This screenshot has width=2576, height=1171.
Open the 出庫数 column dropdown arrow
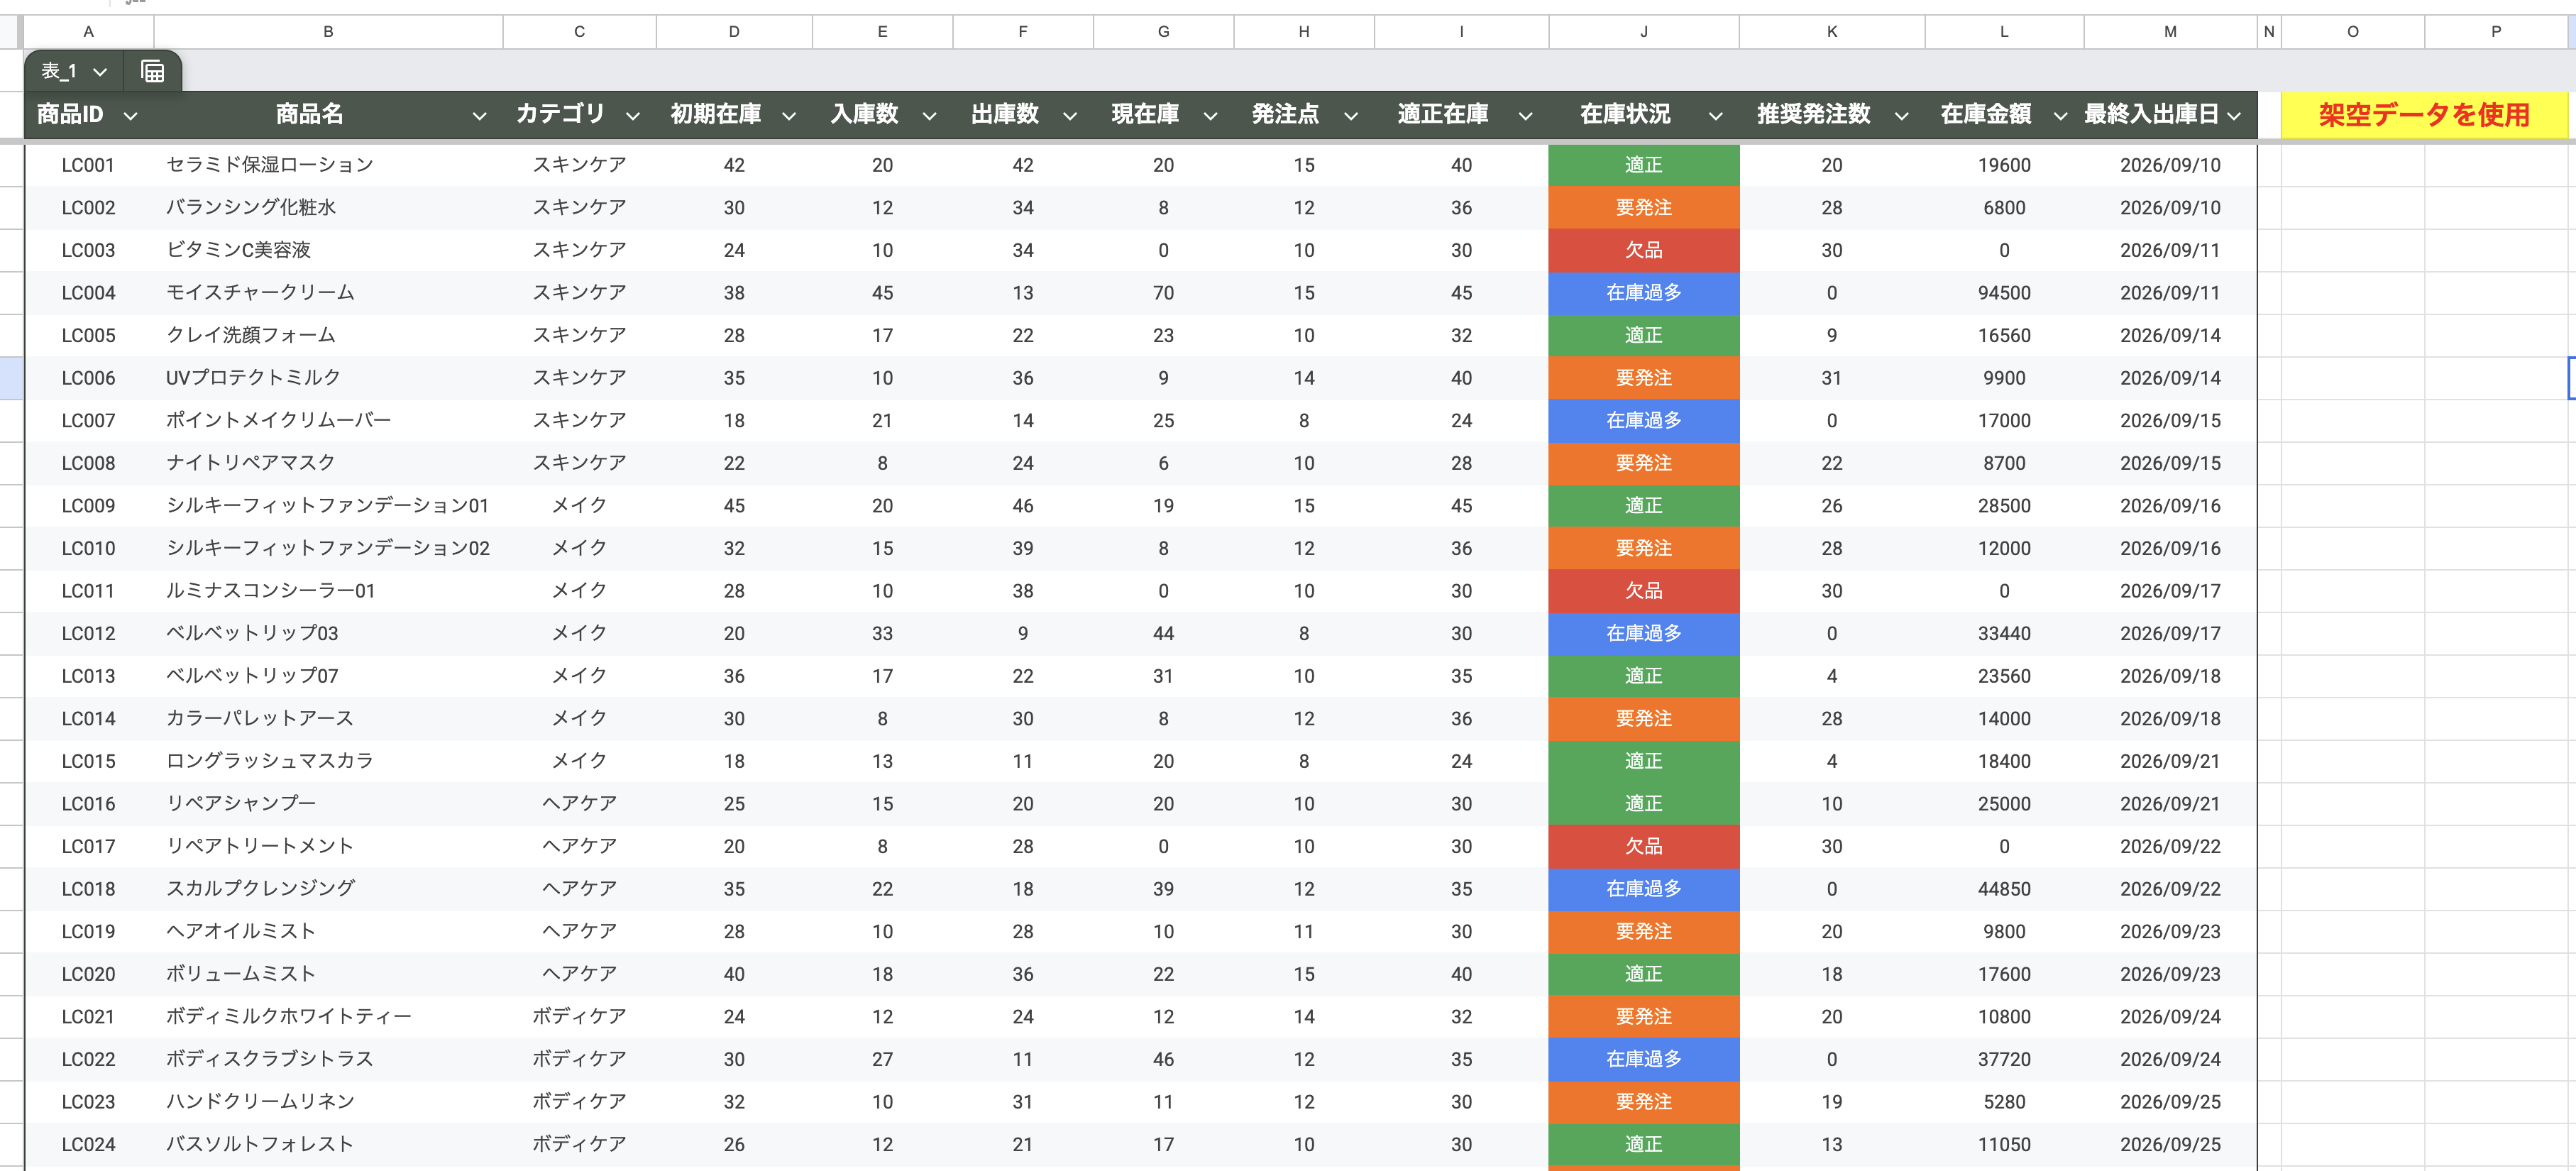click(x=1069, y=116)
